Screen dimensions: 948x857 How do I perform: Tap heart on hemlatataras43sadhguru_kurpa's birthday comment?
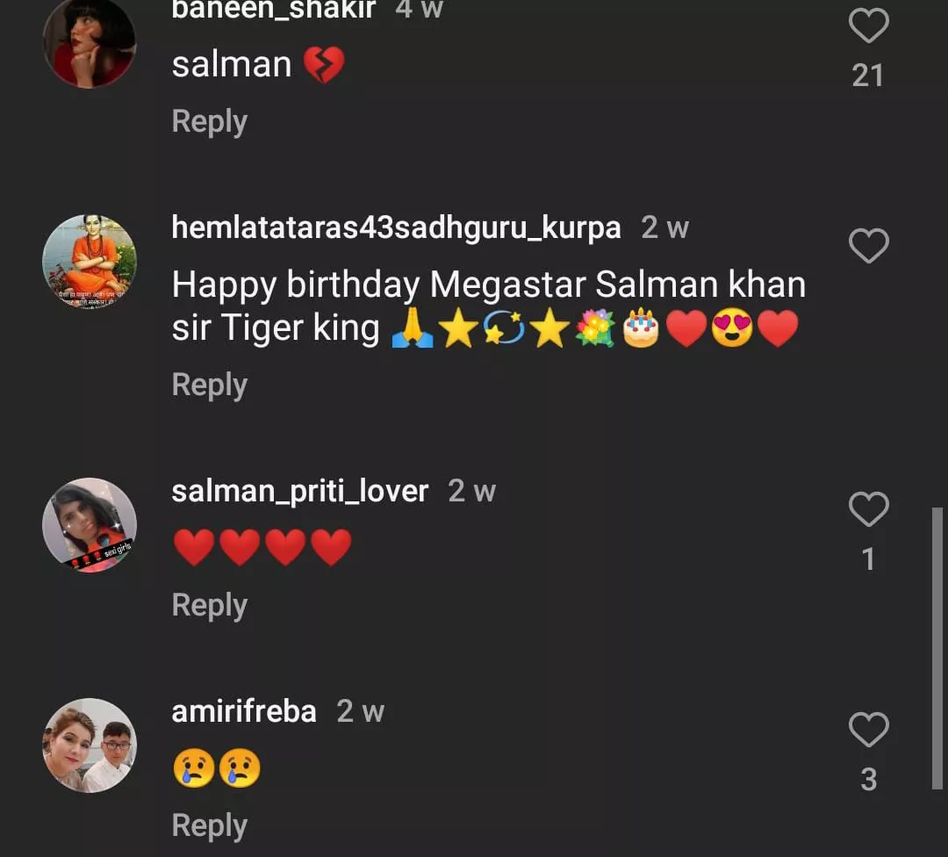point(868,246)
